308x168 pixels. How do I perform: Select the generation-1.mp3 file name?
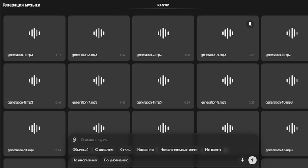pyautogui.click(x=20, y=55)
